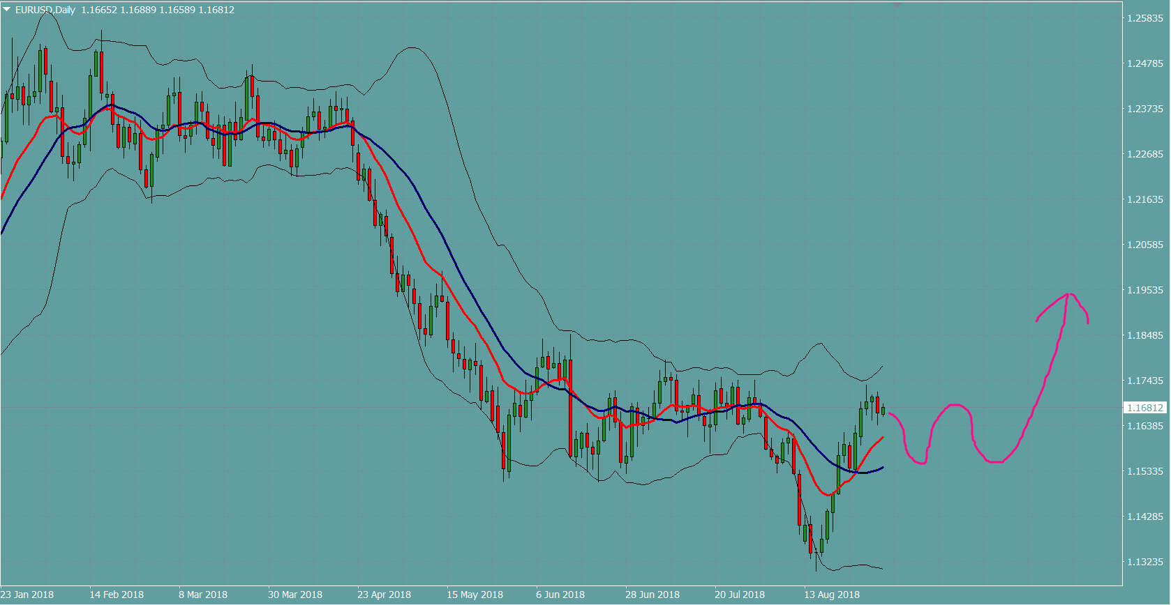Click the 15 May 2018 date label
Viewport: 1171px width, 605px height.
coord(475,595)
